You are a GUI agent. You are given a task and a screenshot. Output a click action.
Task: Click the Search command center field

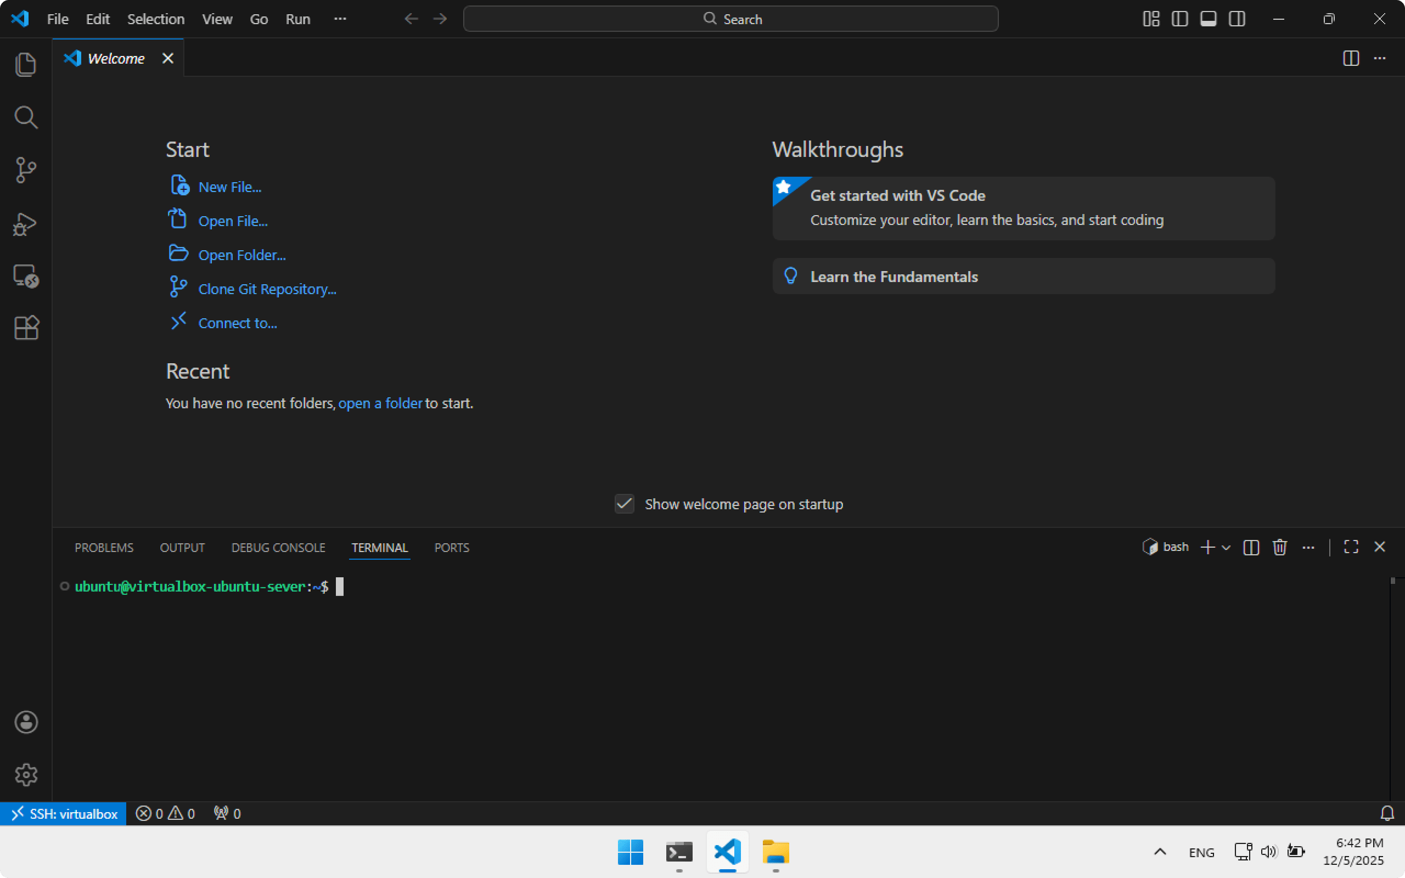pyautogui.click(x=730, y=19)
